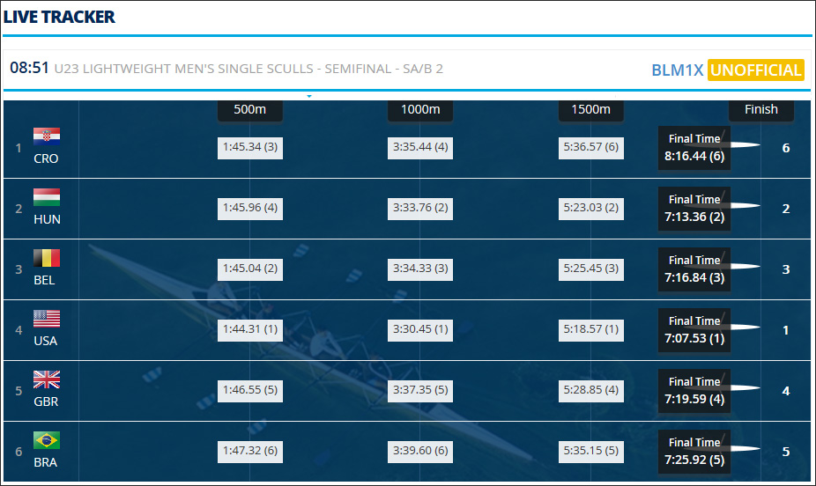
Task: Expand the small arrow below race header
Action: tap(309, 95)
